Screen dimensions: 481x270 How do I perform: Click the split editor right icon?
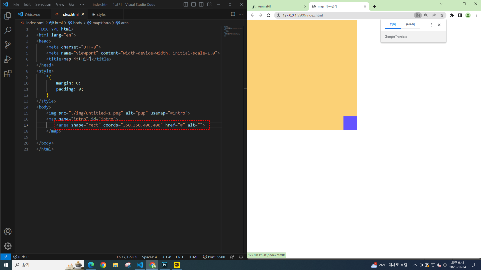(233, 14)
